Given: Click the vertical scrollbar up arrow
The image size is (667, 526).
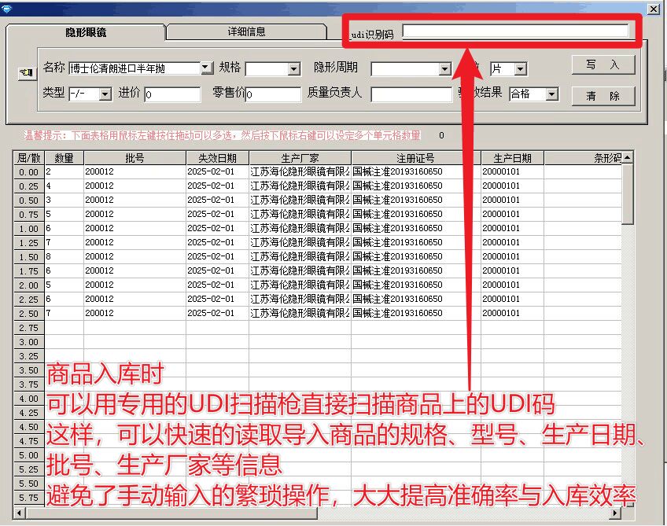Looking at the screenshot, I should [x=628, y=158].
